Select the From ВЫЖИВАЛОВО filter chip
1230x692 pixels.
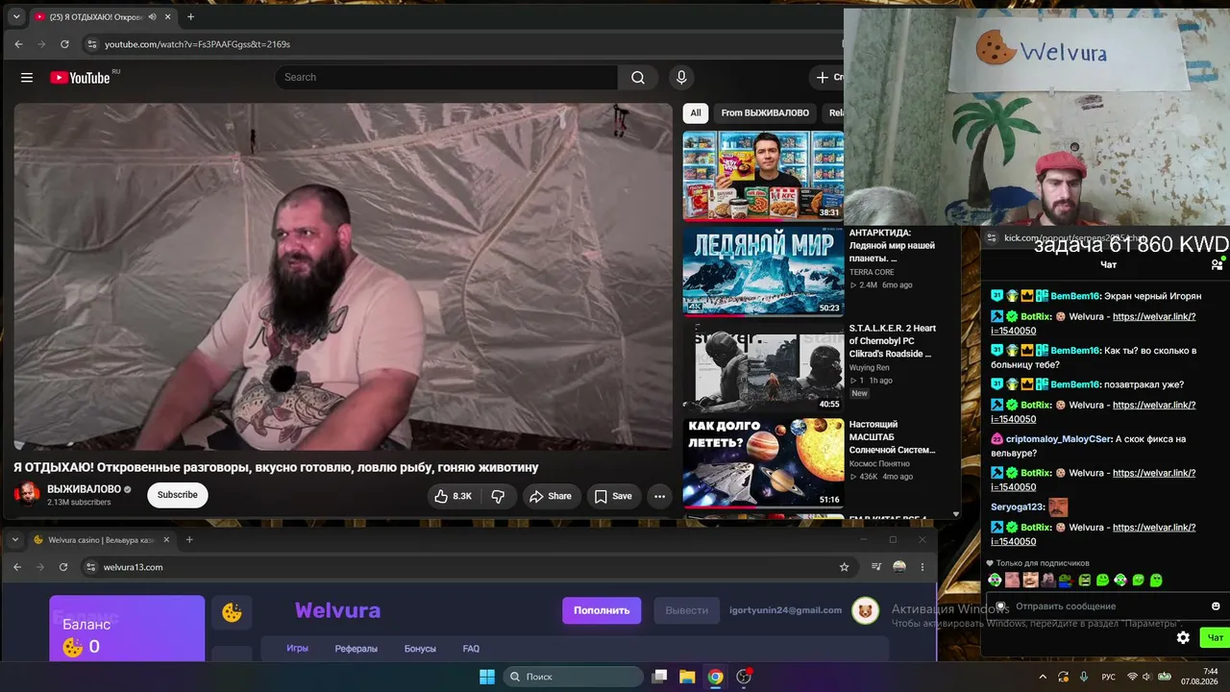(x=765, y=112)
